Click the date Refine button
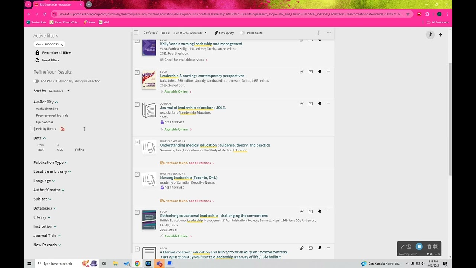476x268 pixels. (80, 150)
